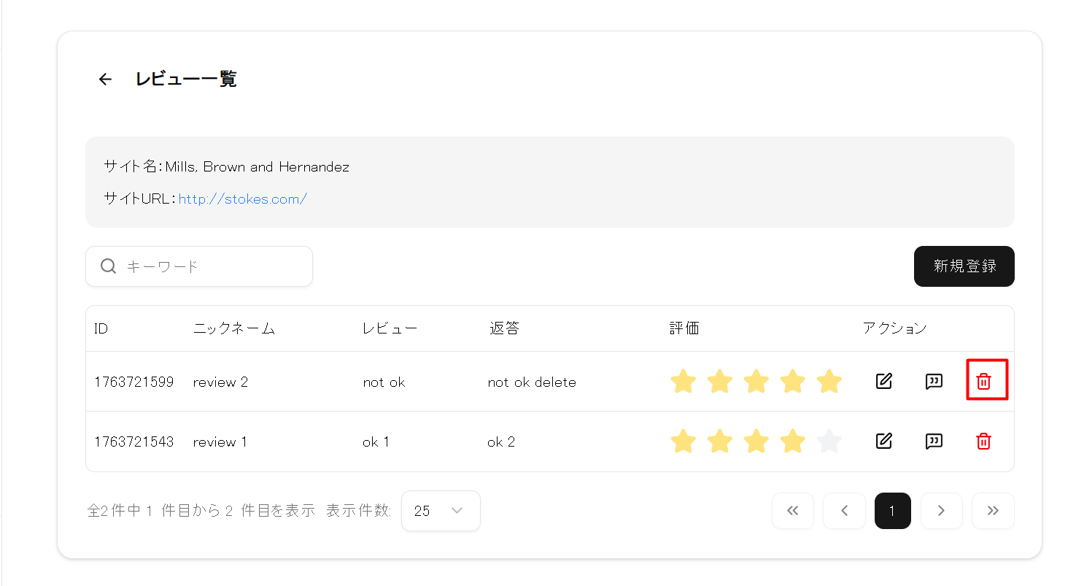Set review 1 rating to five stars
This screenshot has width=1076, height=586.
click(x=829, y=441)
